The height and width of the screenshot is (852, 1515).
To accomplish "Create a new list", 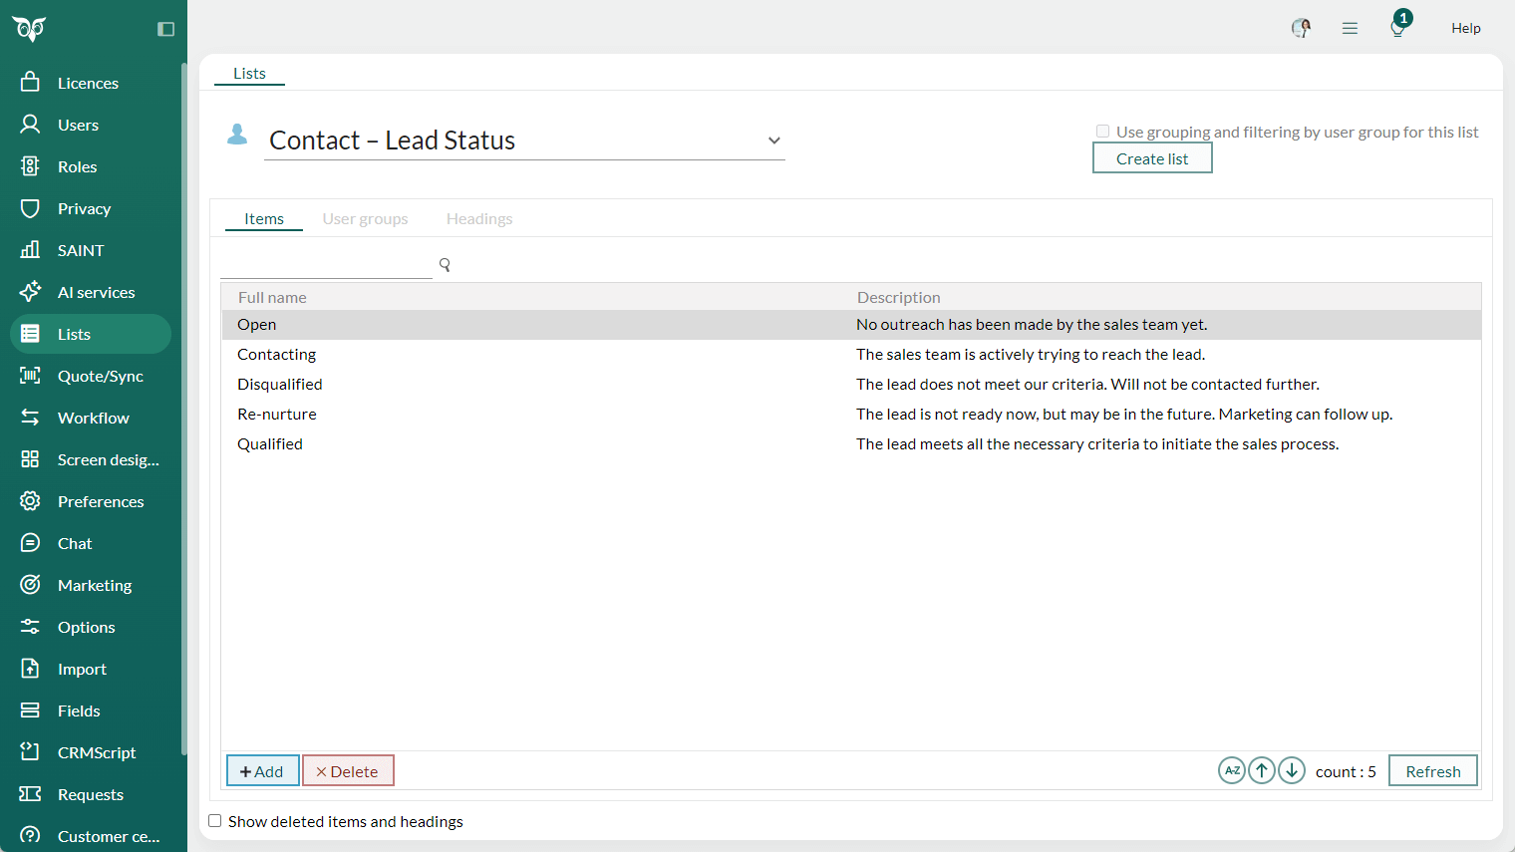I will 1151,157.
